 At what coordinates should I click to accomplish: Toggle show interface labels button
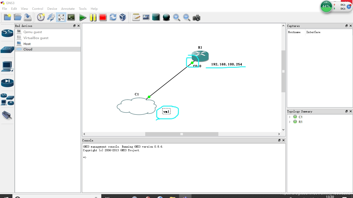pyautogui.click(x=61, y=17)
